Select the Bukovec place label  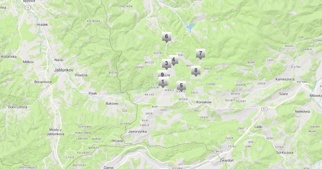(112, 103)
